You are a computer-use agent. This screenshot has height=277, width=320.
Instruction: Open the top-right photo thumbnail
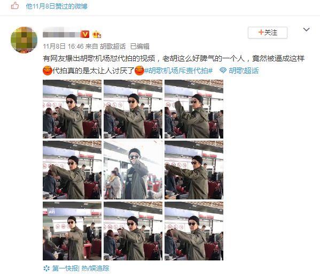(194, 109)
